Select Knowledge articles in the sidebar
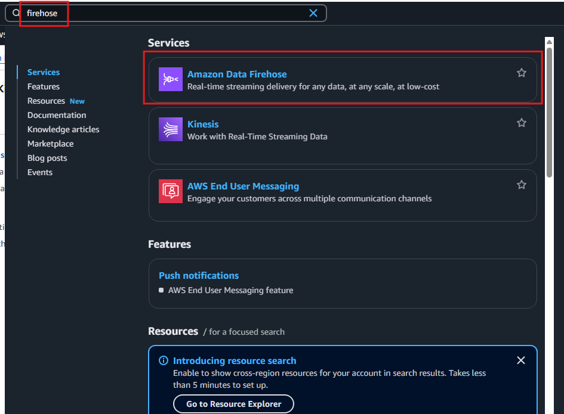564x414 pixels. (63, 129)
